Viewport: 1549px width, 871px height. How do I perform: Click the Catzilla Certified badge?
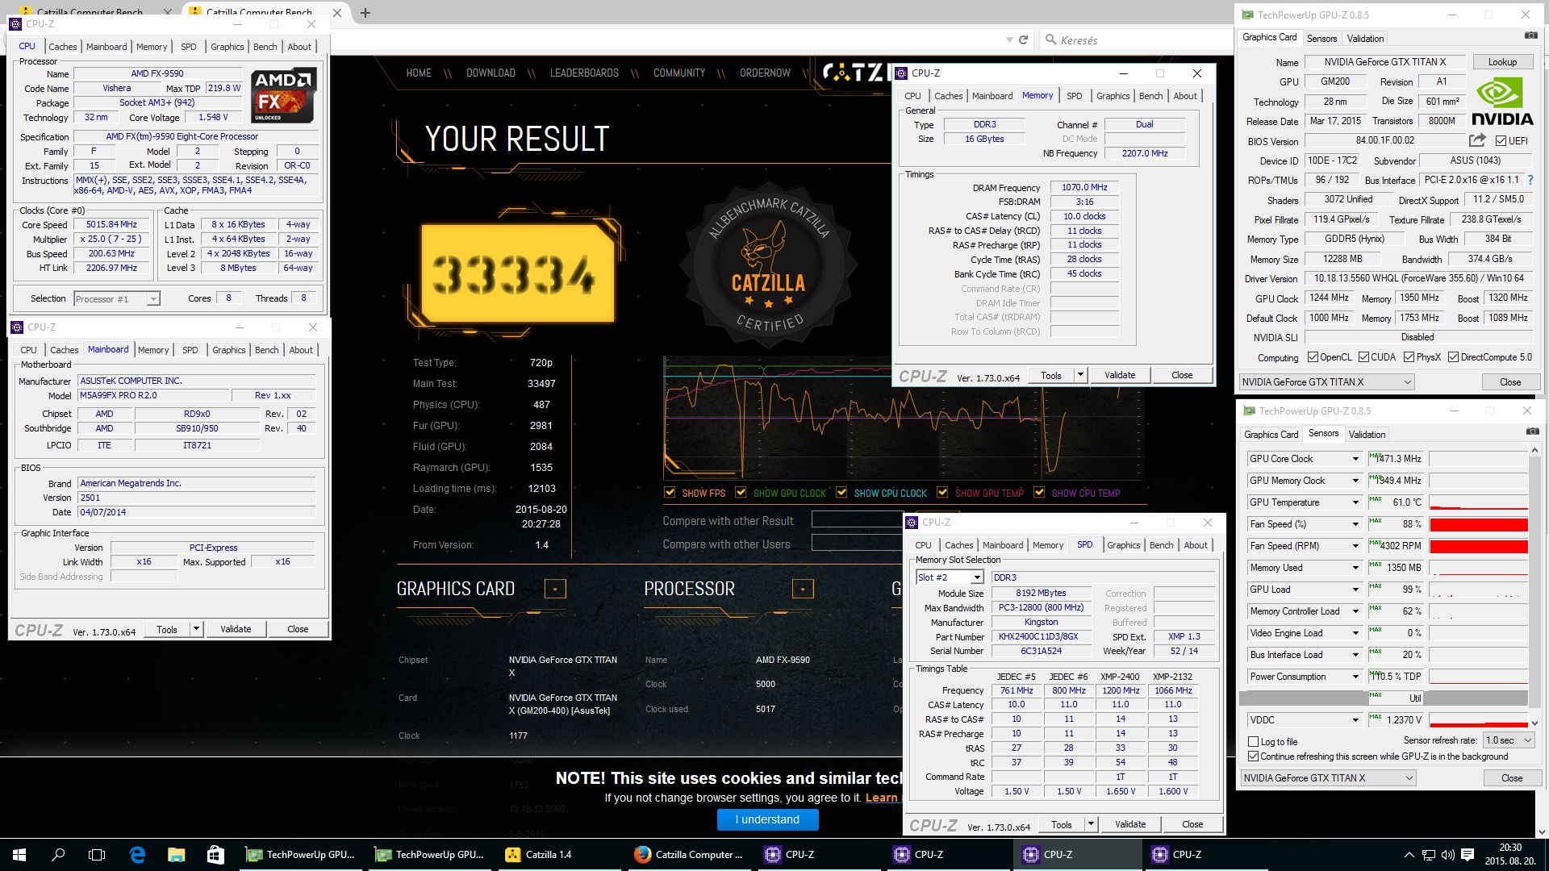point(767,266)
